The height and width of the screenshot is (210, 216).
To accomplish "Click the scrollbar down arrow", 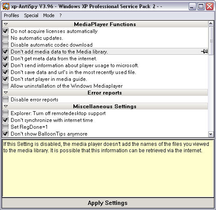I will (x=211, y=134).
